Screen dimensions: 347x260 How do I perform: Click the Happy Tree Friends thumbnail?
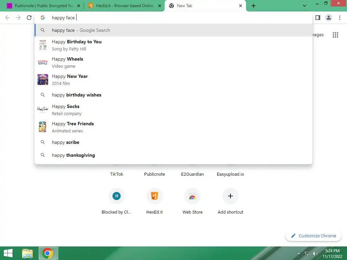43,127
